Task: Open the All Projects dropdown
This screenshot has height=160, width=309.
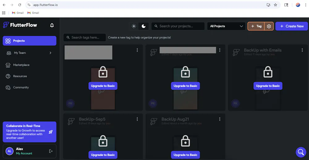Action: point(226,26)
